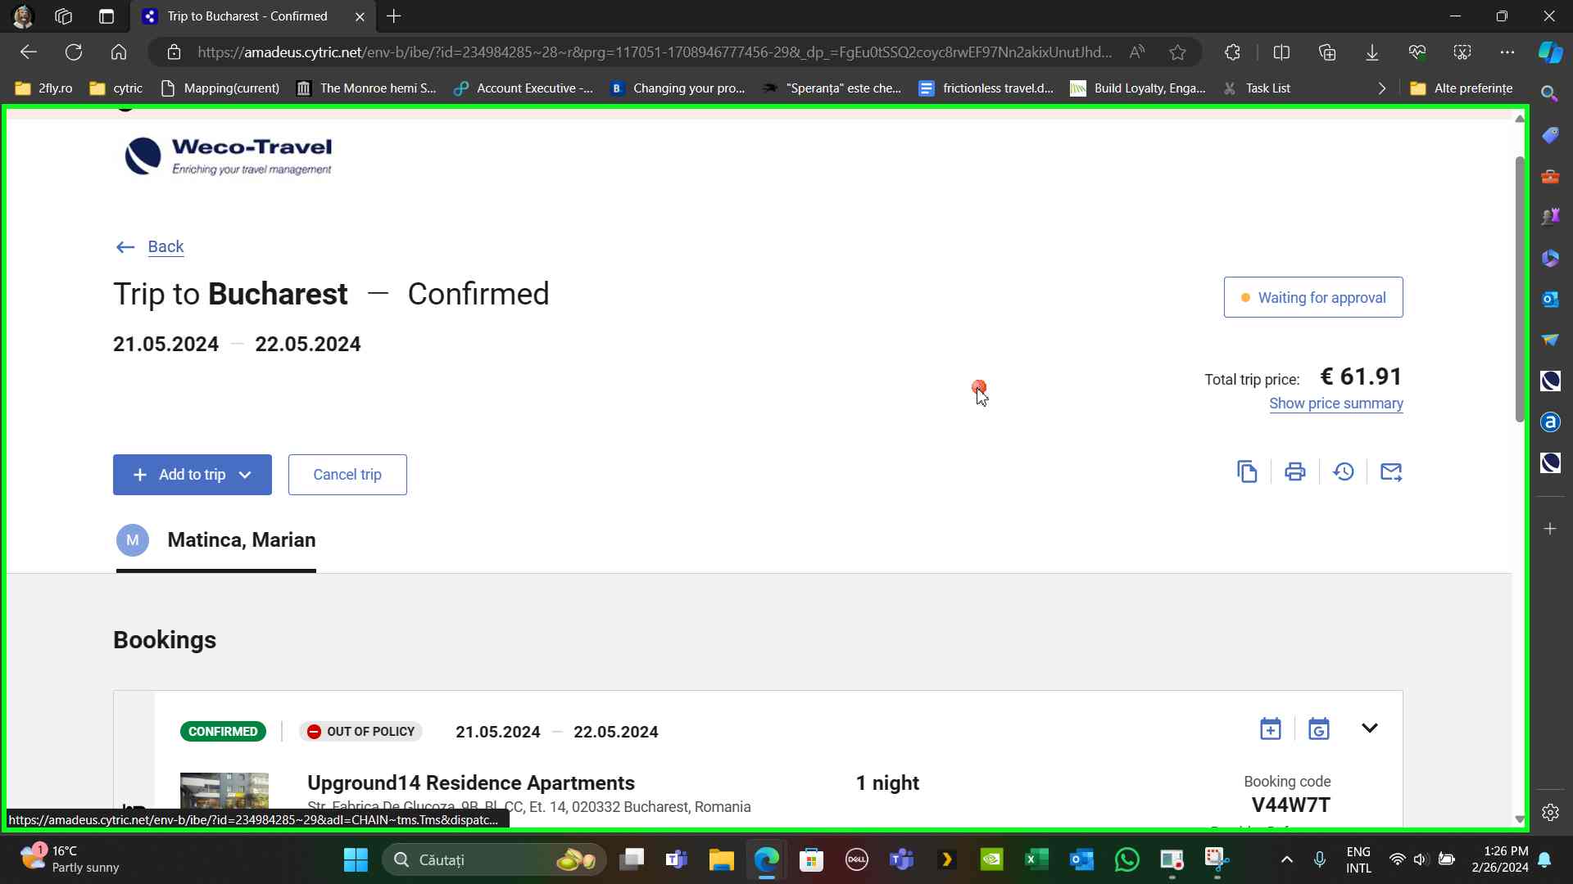Click the Cancel trip button
The image size is (1573, 884).
[347, 475]
